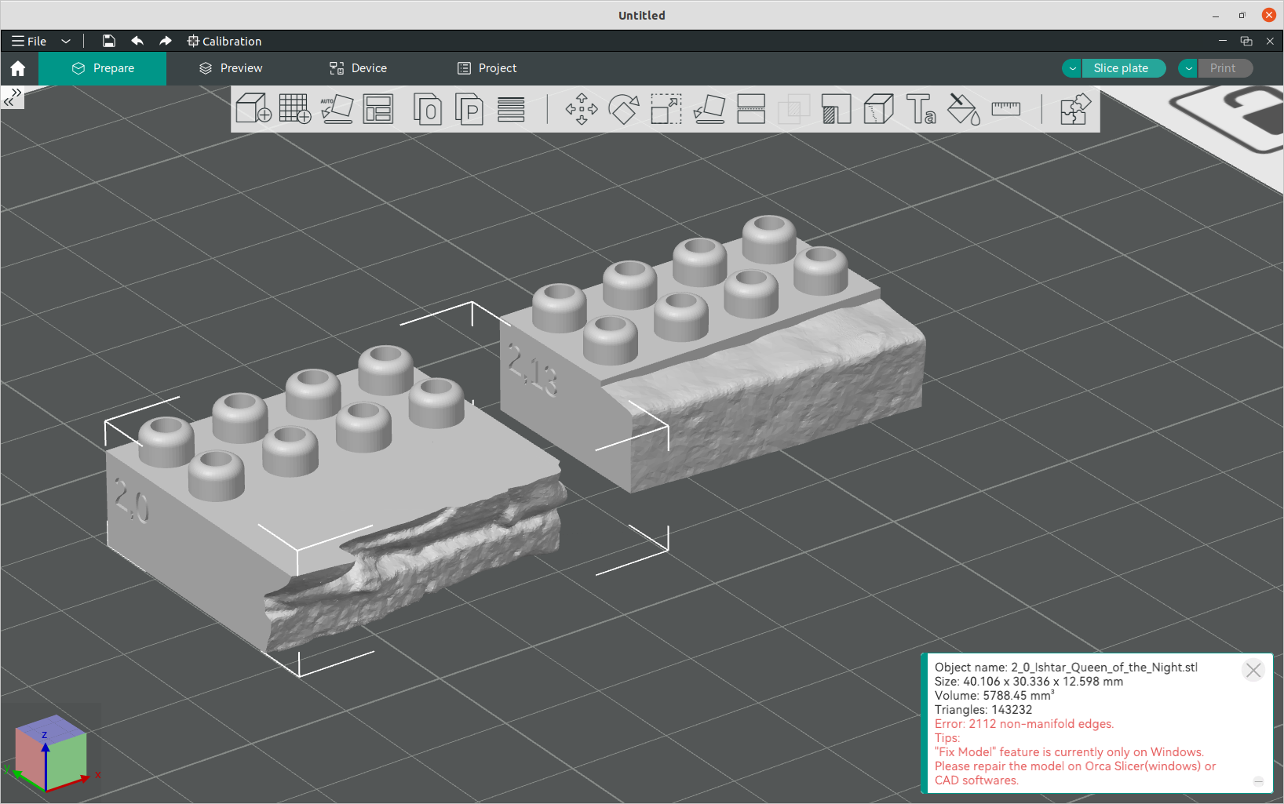Click the Undo arrow
Screen dimensions: 1284x804
pyautogui.click(x=137, y=41)
